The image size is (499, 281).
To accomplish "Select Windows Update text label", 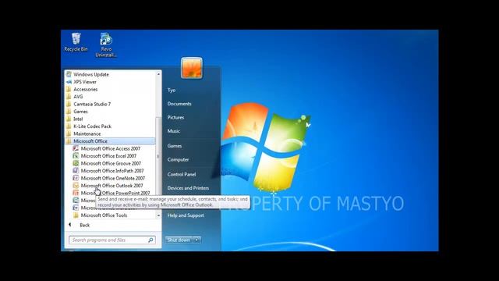I will [x=91, y=74].
